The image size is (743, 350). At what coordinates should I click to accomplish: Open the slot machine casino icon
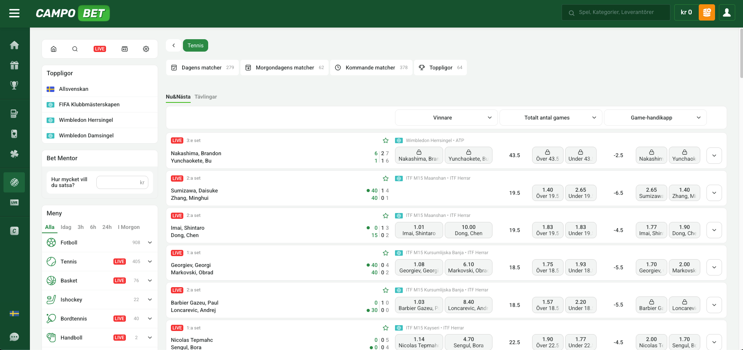click(x=14, y=113)
